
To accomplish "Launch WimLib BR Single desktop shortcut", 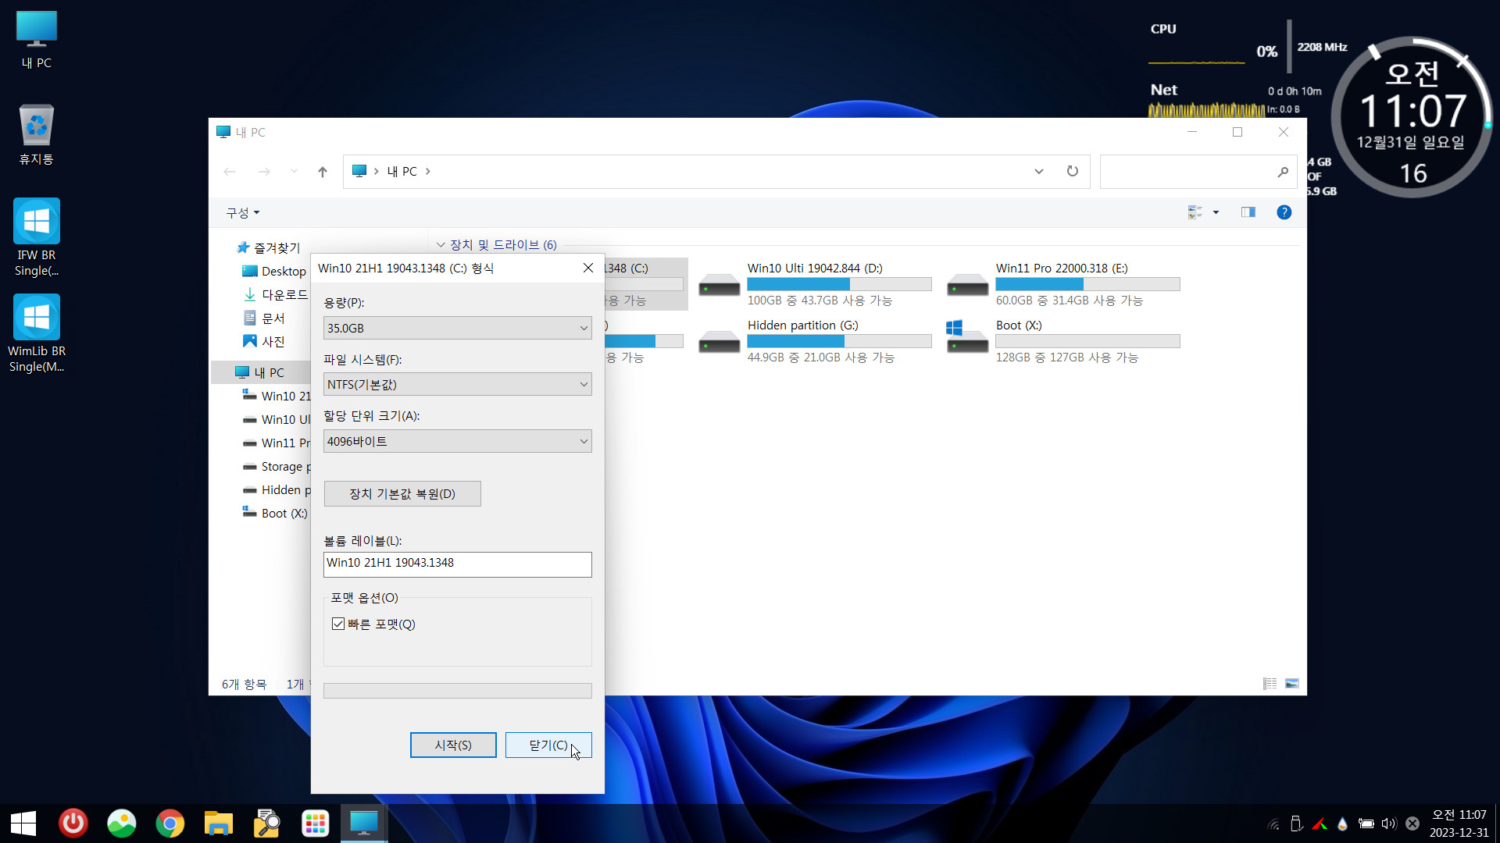I will point(37,334).
